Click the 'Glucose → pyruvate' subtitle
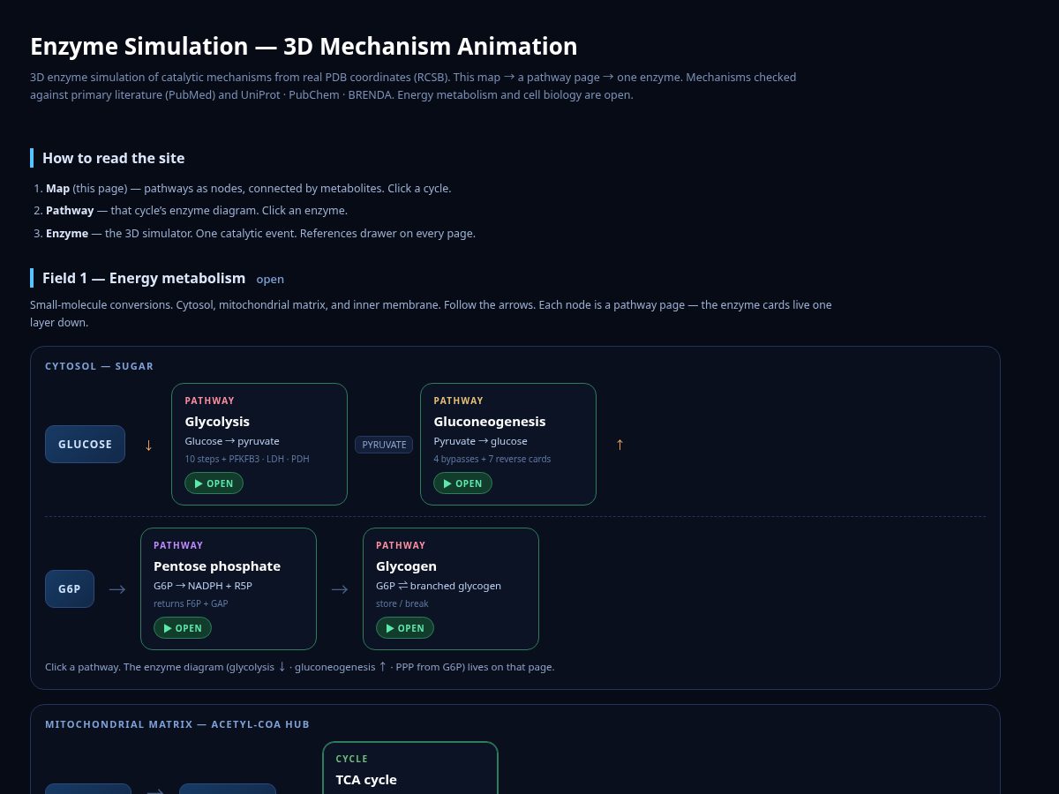 (232, 441)
